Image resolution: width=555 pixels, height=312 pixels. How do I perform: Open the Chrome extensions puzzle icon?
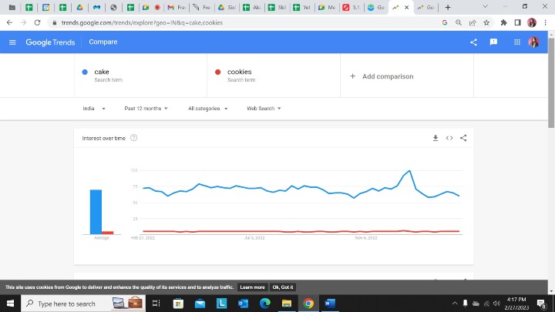point(503,22)
